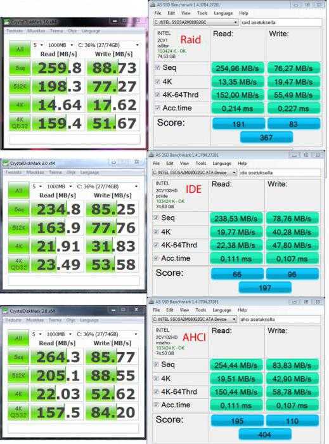
Task: Uncheck the Seq checkbox in the Raid AS SSD window
Action: point(158,67)
